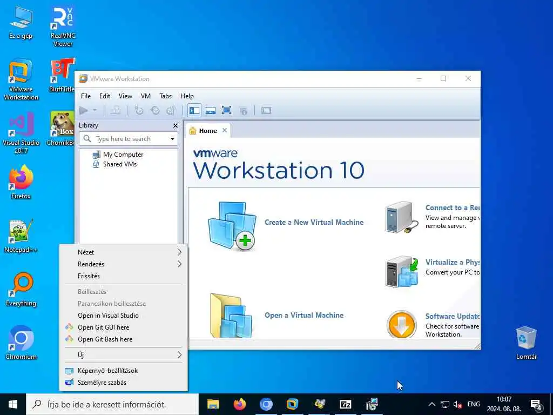
Task: Click the Create New Virtual Machine icon
Action: tap(232, 226)
